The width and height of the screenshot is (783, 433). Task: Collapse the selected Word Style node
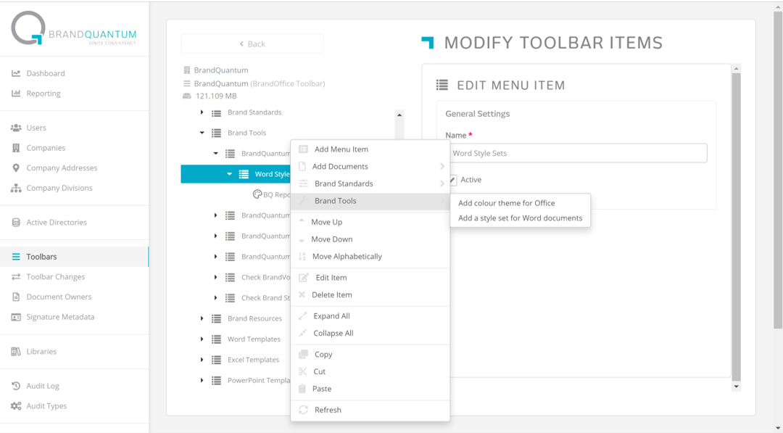229,174
